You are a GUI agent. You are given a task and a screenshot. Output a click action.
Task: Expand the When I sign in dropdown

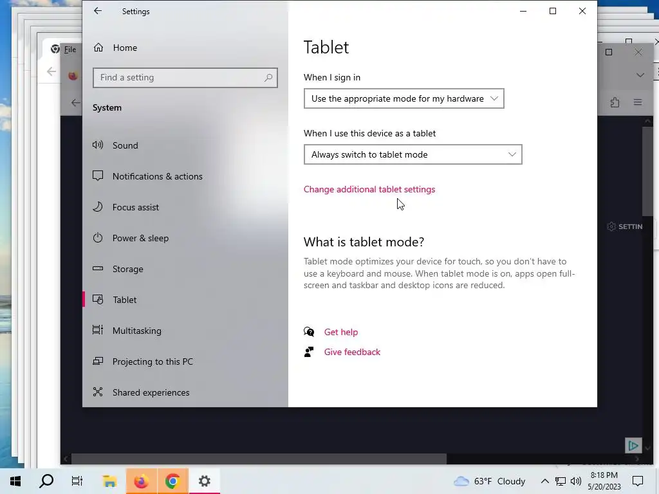[x=404, y=98]
